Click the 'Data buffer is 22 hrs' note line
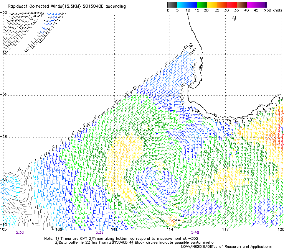The width and height of the screenshot is (284, 249). pos(135,242)
